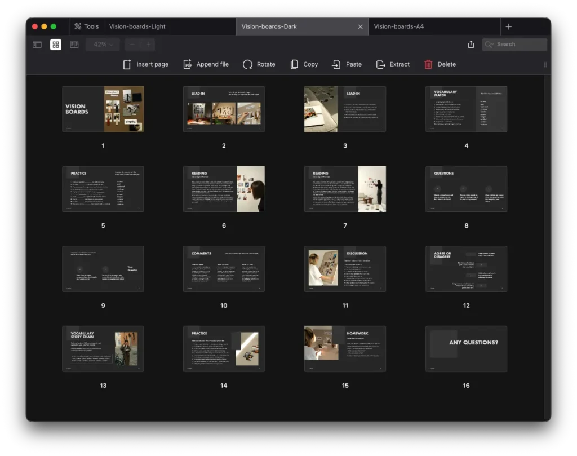Close the Vision-boards-Dark tab

click(x=361, y=26)
